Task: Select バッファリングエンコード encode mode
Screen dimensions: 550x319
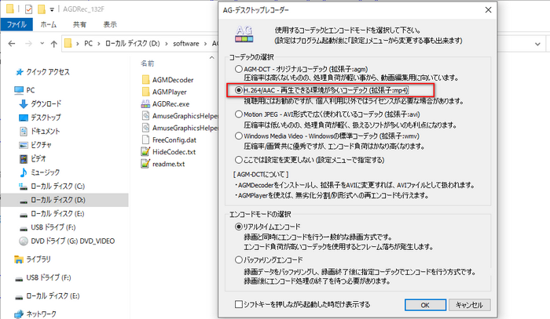Action: (x=239, y=260)
